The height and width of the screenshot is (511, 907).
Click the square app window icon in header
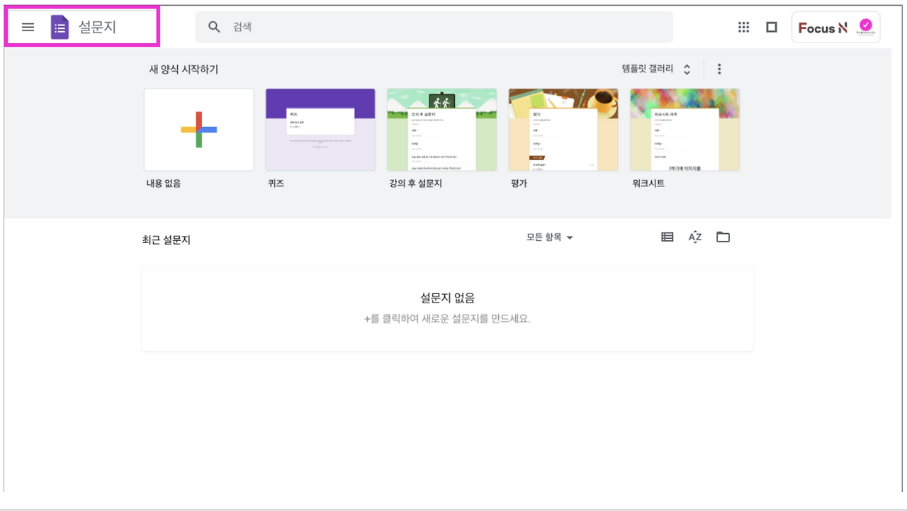[771, 27]
